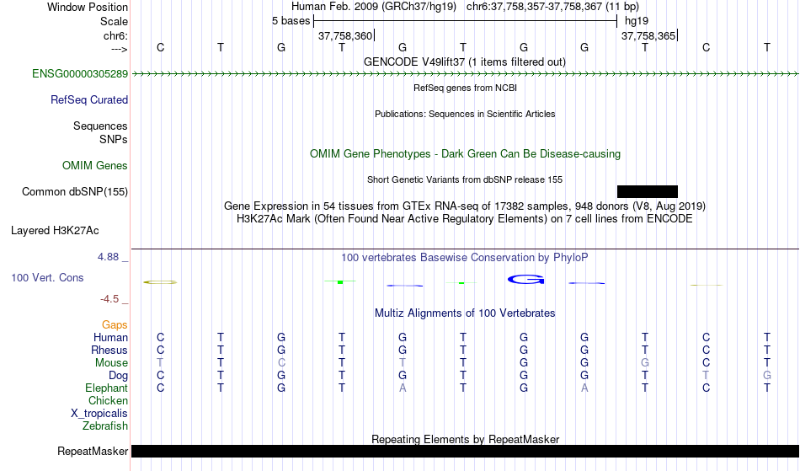Screen dimensions: 800x471
Task: Click 'Repeating Elements by RepeatMasker' title
Action: 466,439
